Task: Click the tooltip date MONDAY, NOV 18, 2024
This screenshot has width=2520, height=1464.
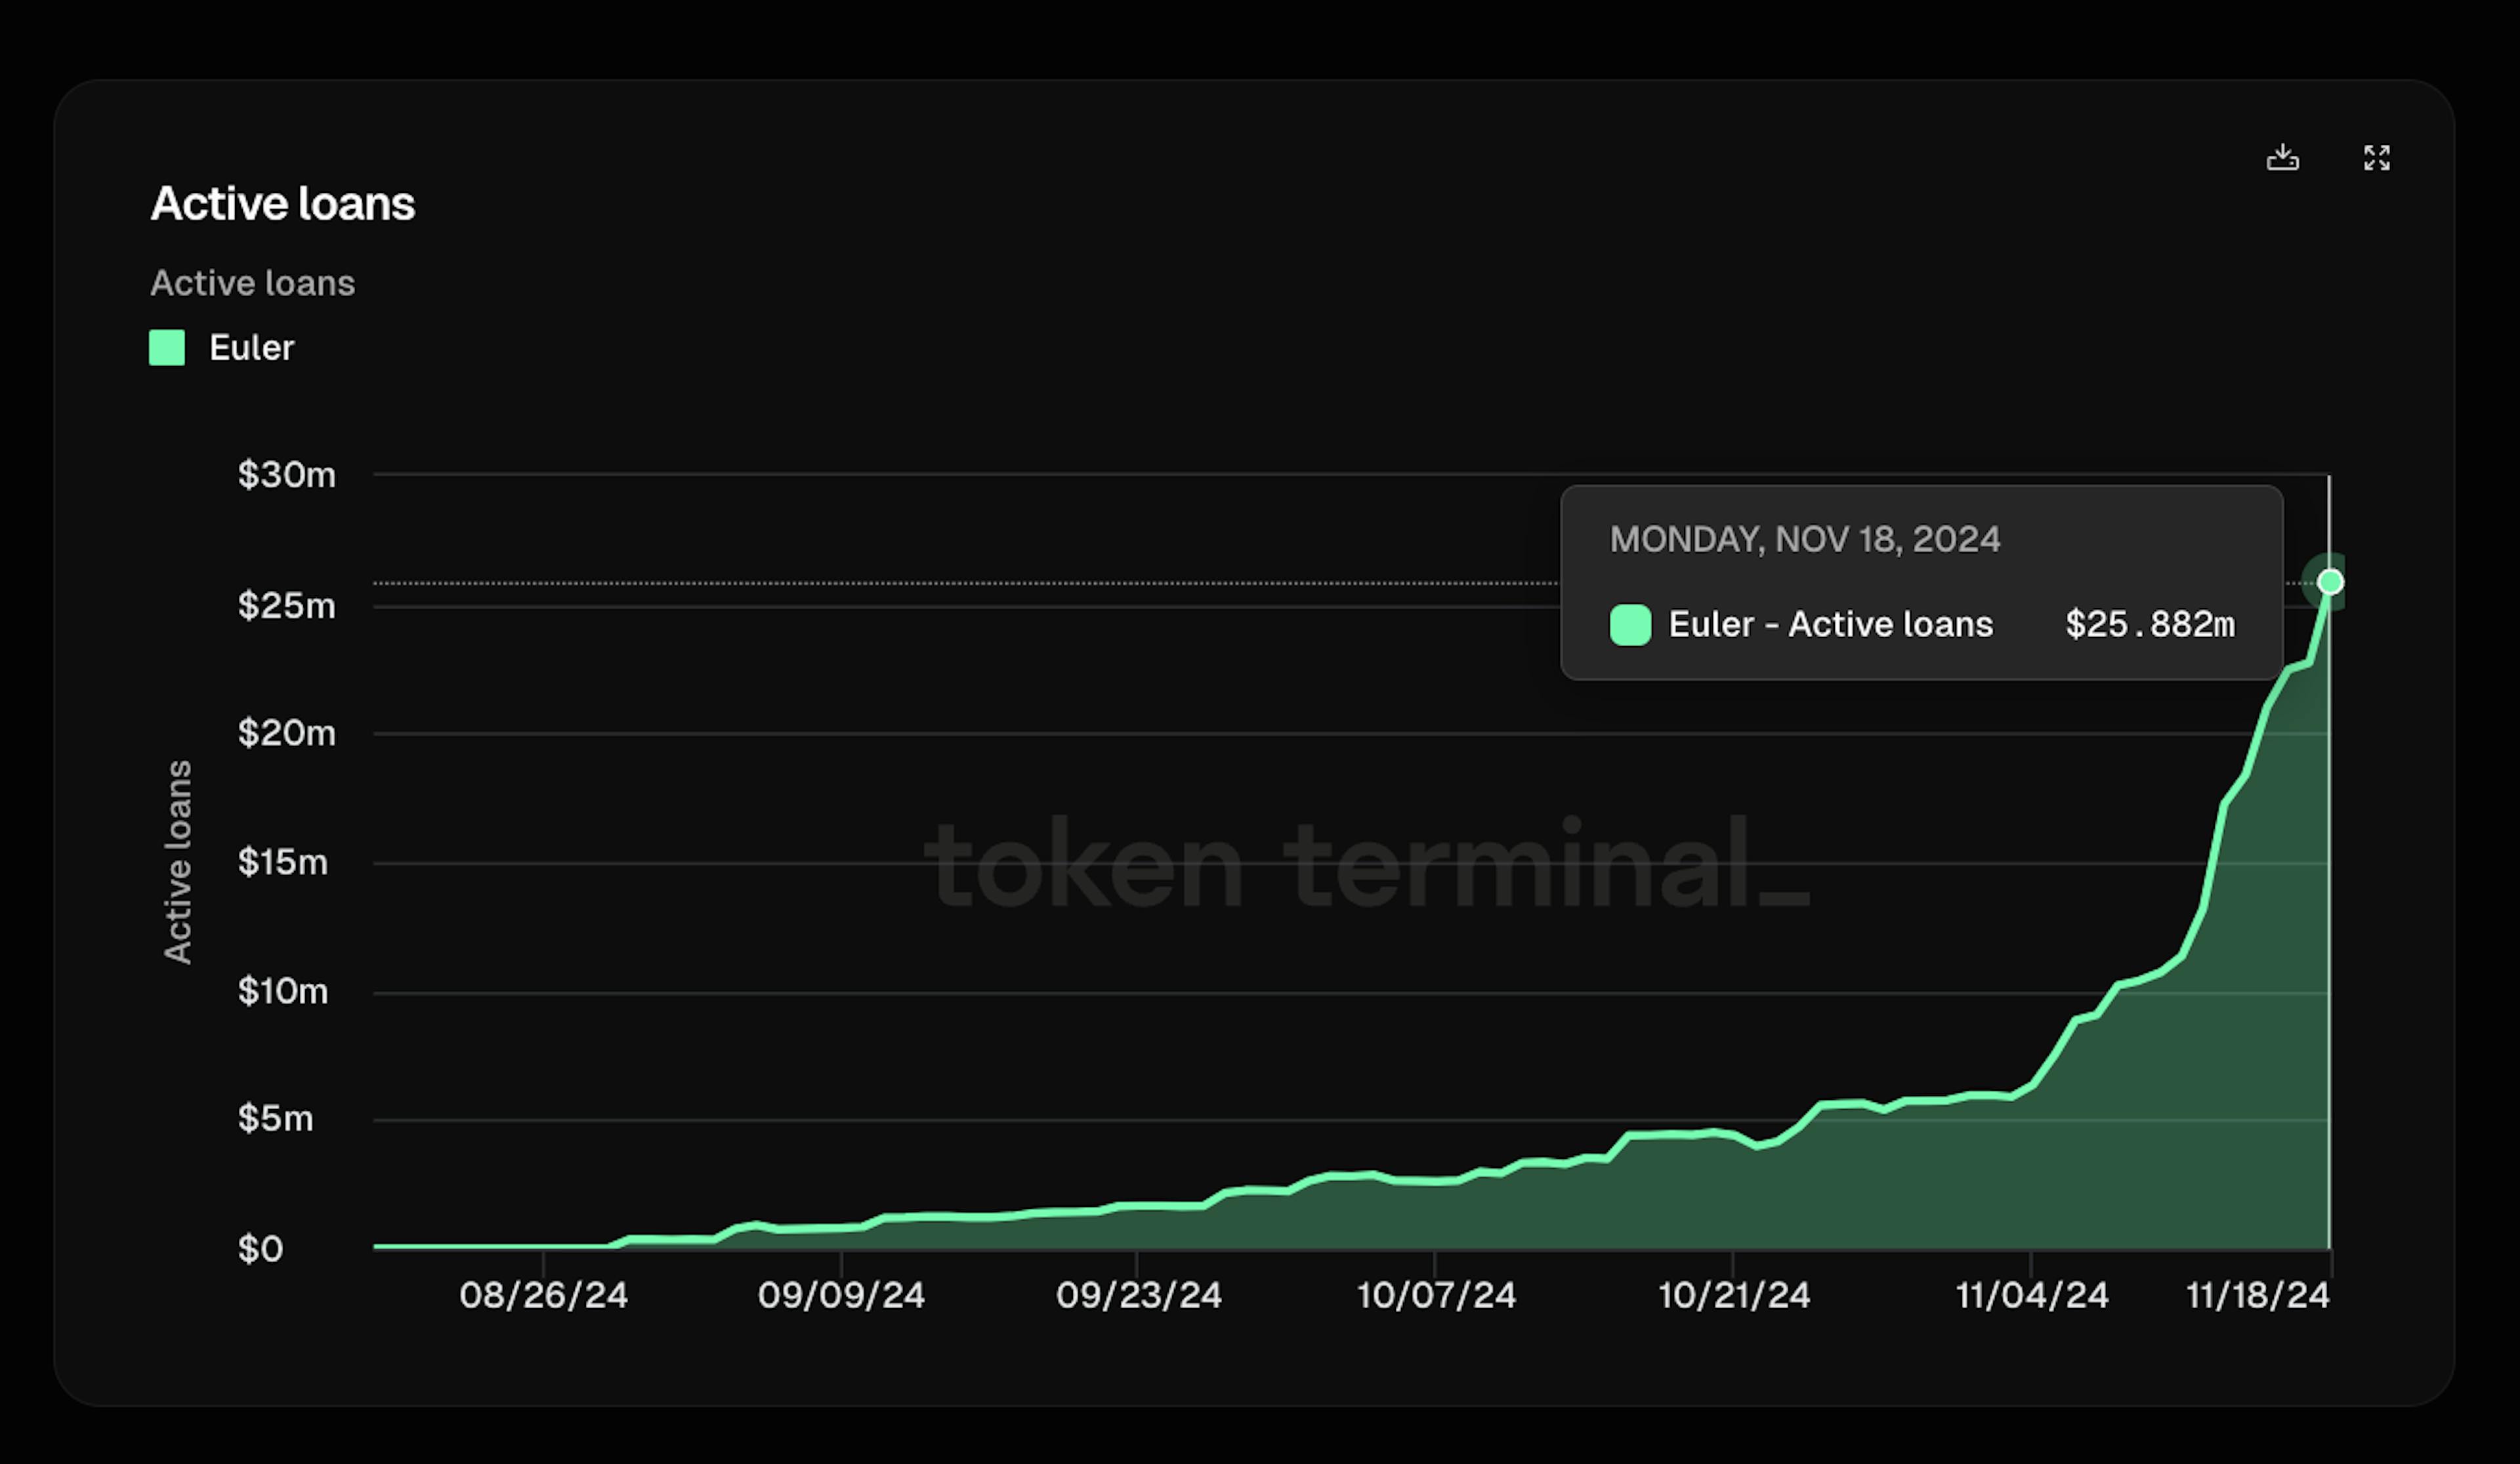Action: point(1805,540)
